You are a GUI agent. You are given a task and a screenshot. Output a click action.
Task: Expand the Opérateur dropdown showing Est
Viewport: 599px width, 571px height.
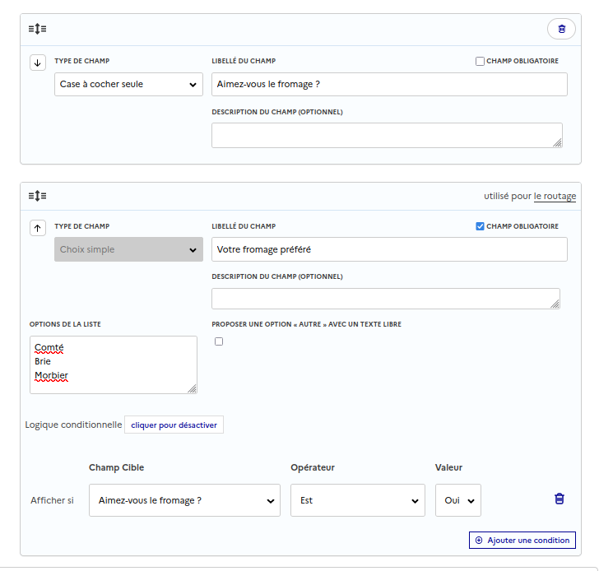click(357, 500)
